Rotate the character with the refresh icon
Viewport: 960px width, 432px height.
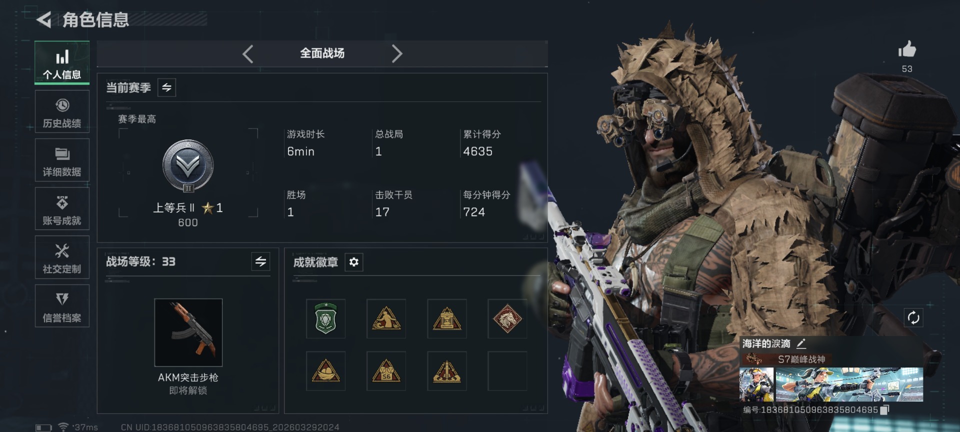913,317
